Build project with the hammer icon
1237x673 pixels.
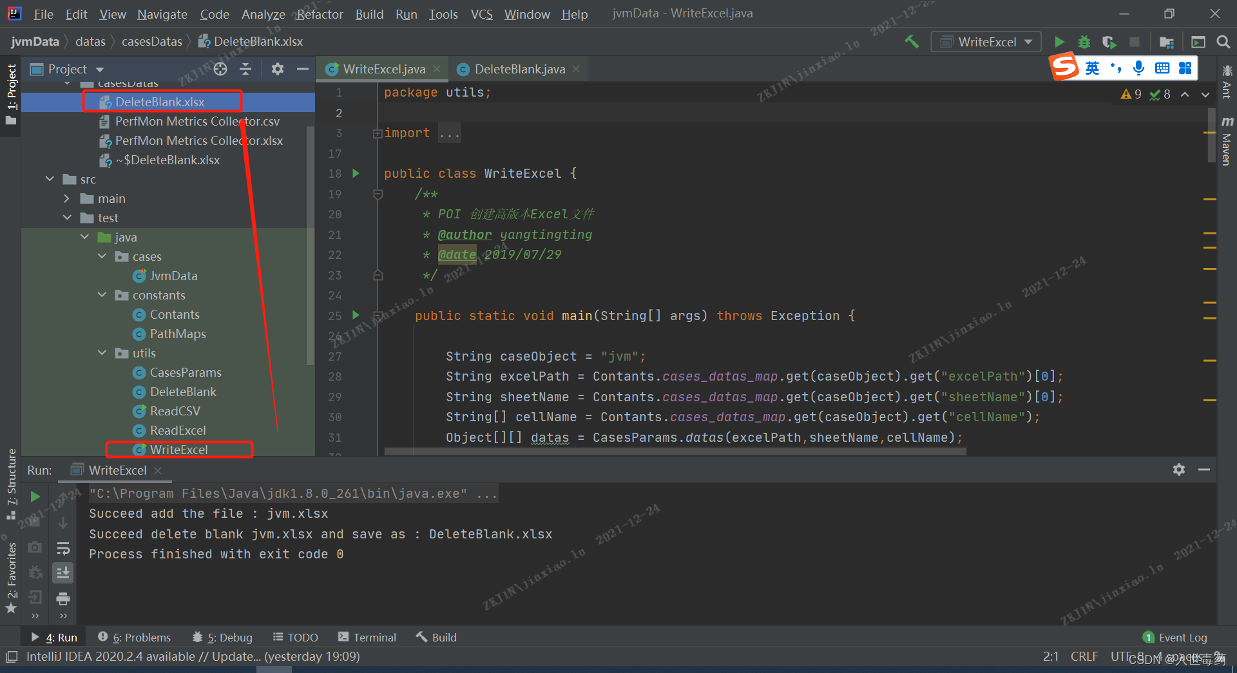[912, 42]
